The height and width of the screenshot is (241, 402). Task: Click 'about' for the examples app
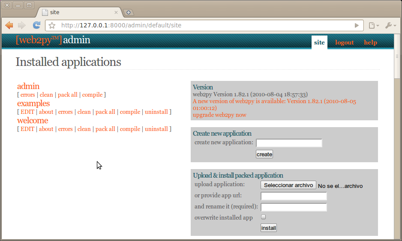tap(46, 112)
